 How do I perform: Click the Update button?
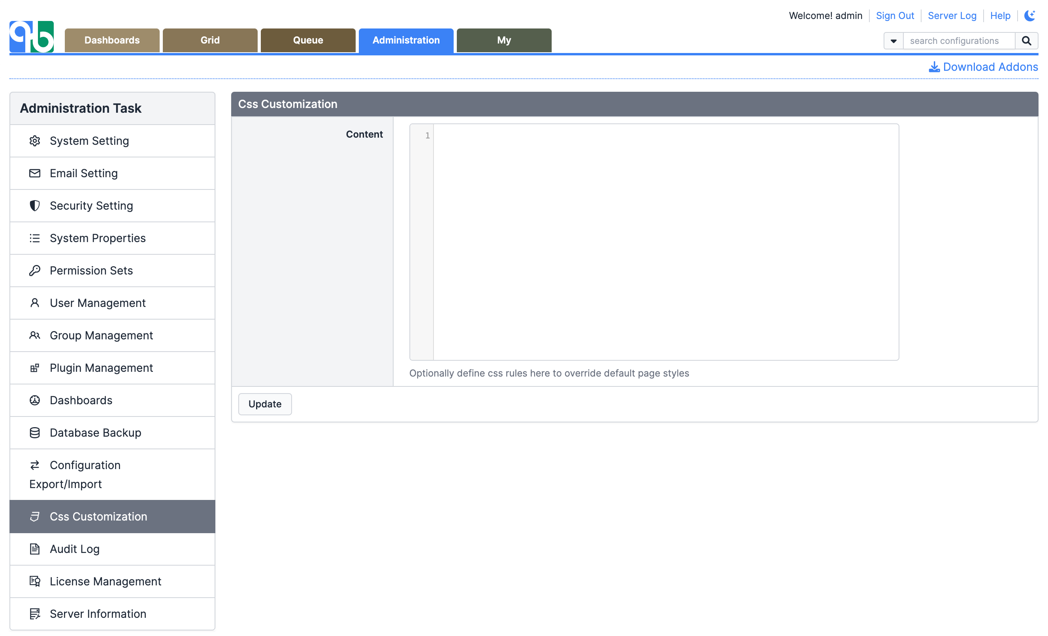tap(264, 403)
